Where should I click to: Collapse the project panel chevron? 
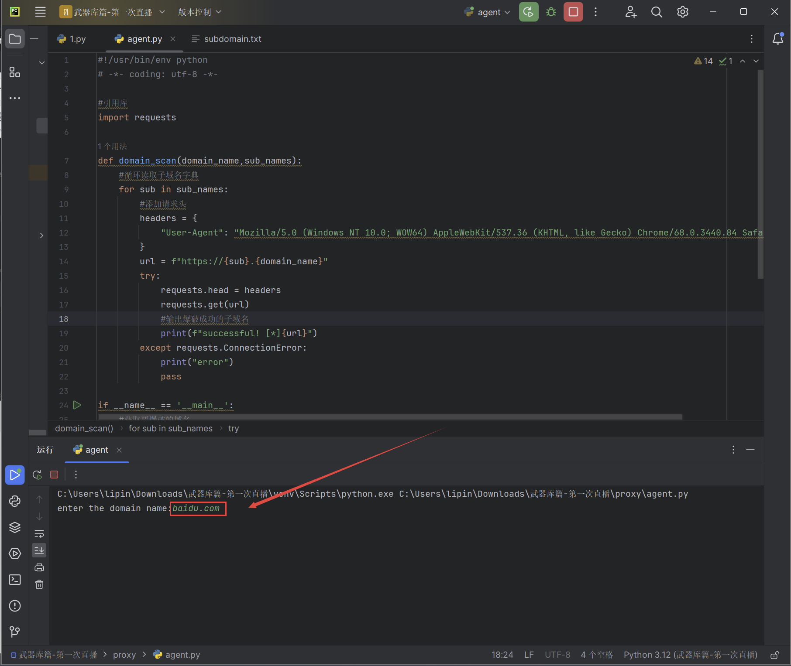coord(41,63)
